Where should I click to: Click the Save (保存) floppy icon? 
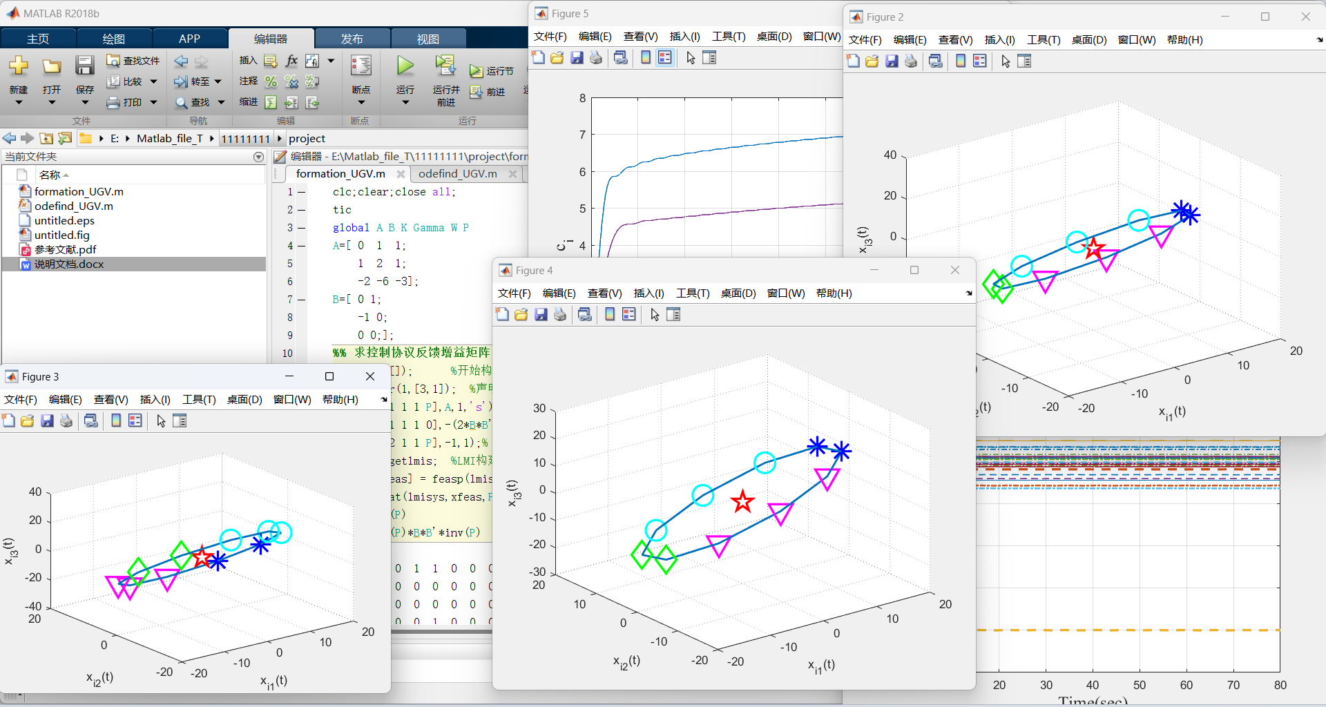pos(84,66)
